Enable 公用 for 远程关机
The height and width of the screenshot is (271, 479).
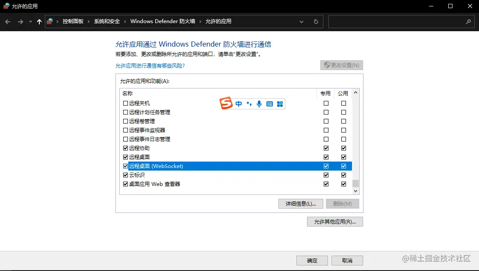tap(344, 103)
